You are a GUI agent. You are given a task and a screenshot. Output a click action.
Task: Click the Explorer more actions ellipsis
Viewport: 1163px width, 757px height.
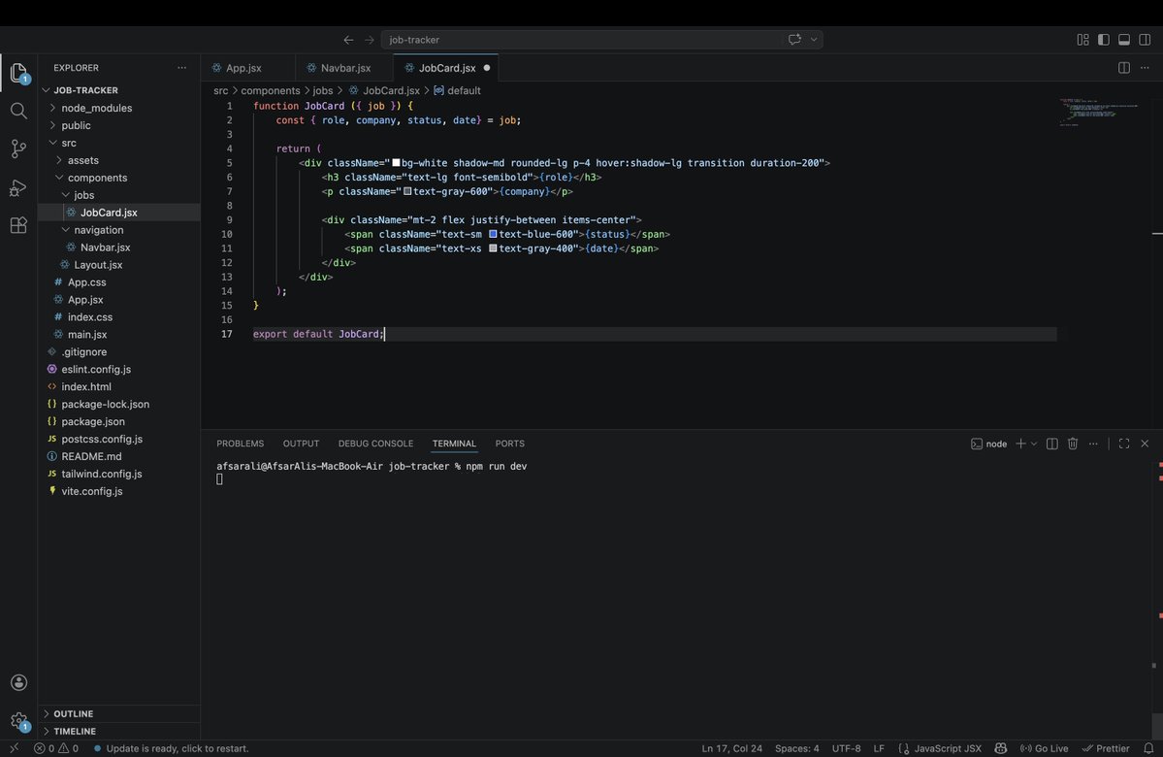pos(181,68)
